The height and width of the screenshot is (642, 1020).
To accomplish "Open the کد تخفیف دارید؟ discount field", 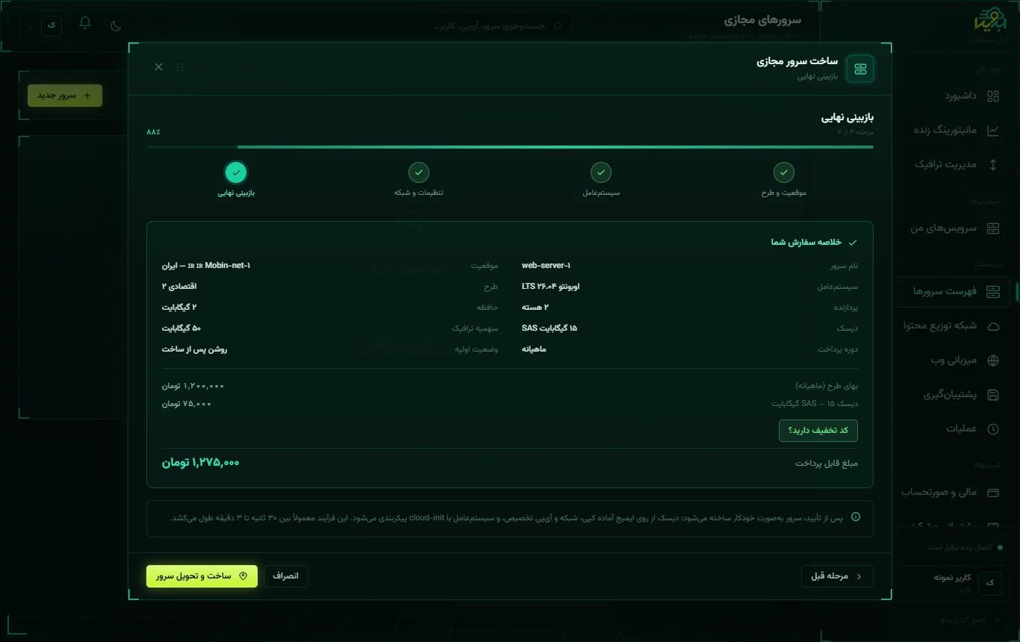I will (x=818, y=431).
